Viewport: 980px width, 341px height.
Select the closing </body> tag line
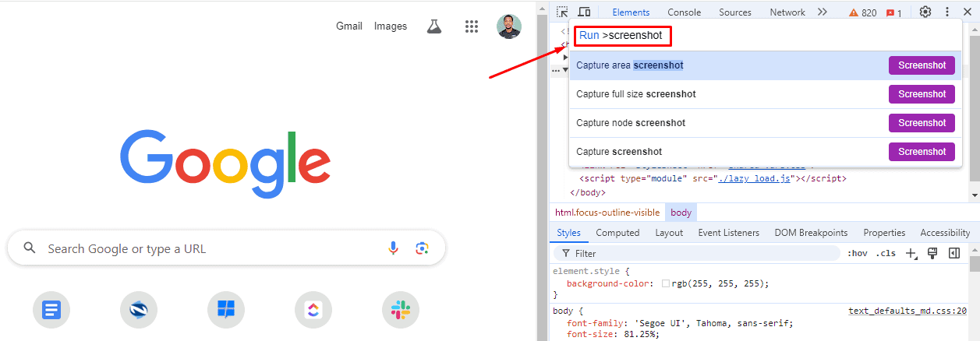(589, 192)
